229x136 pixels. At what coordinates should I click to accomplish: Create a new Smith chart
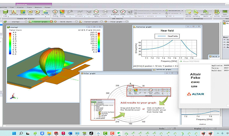pos(37,12)
